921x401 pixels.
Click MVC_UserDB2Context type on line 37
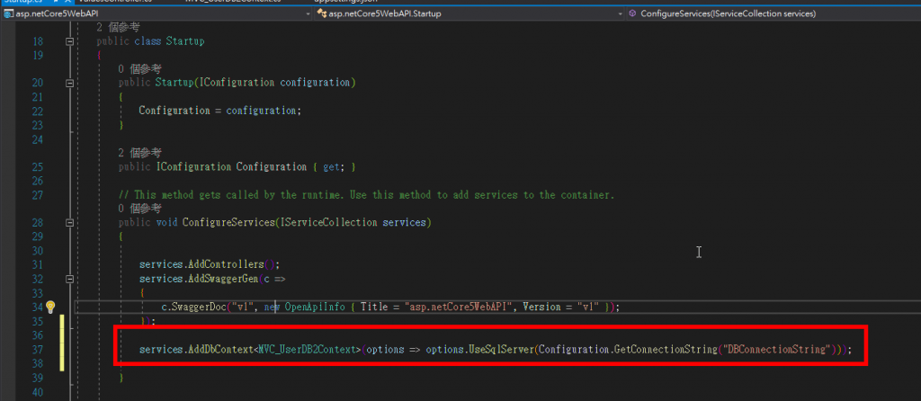(308, 350)
